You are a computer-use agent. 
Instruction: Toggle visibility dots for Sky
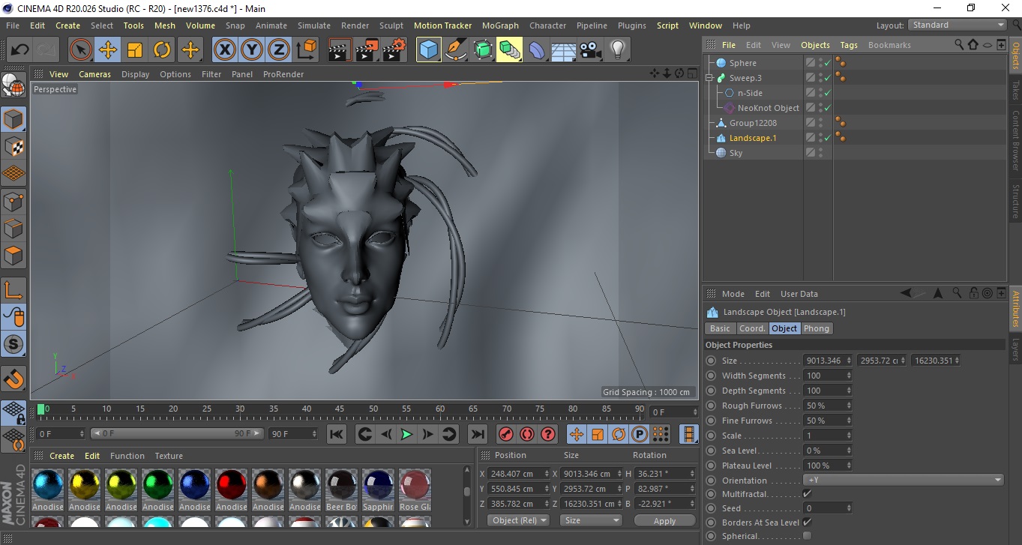(x=821, y=153)
